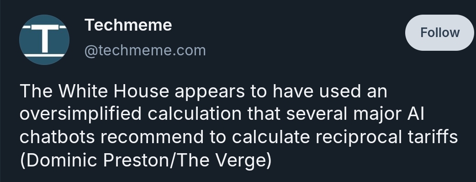
Task: Open the @techmeme.com handle link
Action: tap(145, 51)
